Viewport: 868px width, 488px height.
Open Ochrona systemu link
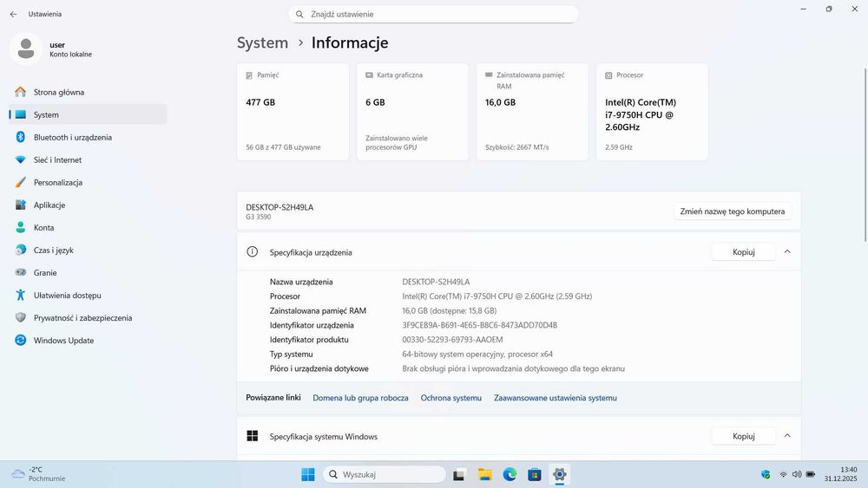tap(451, 398)
